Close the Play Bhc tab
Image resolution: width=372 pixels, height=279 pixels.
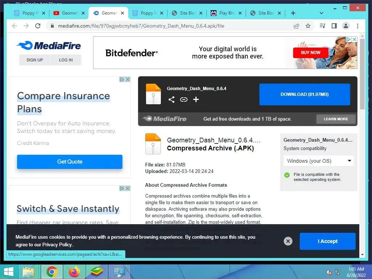(240, 13)
